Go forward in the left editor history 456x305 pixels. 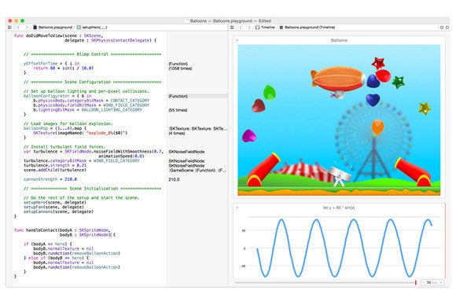[27, 28]
